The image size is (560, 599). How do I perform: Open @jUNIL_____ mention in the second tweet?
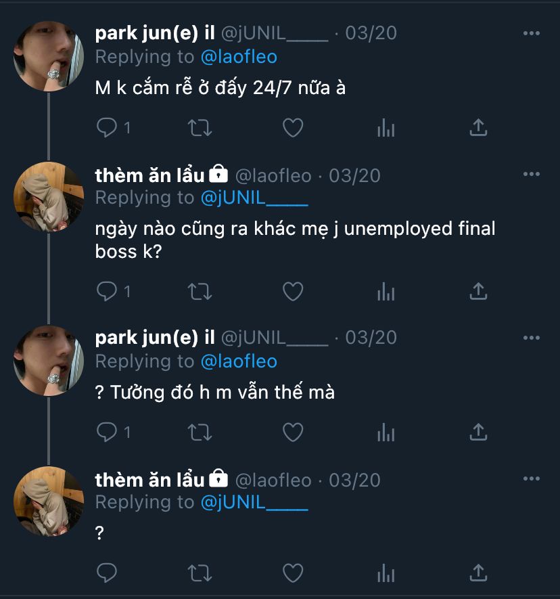click(254, 198)
